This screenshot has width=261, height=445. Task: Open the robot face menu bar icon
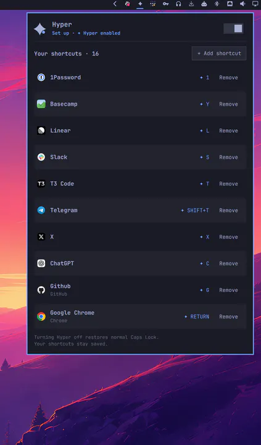point(204,4)
